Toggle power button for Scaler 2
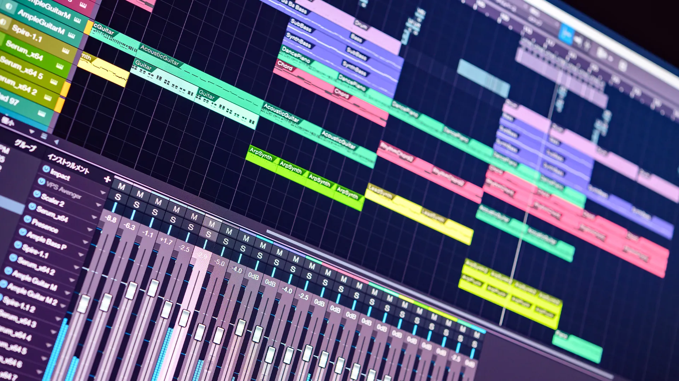 point(37,194)
